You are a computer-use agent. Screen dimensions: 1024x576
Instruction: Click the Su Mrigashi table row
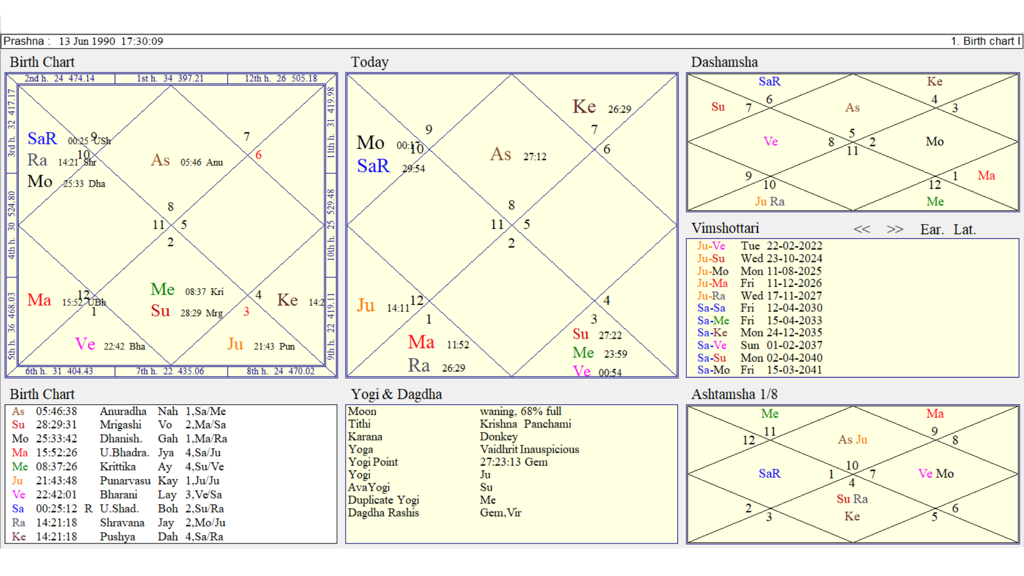pos(119,425)
